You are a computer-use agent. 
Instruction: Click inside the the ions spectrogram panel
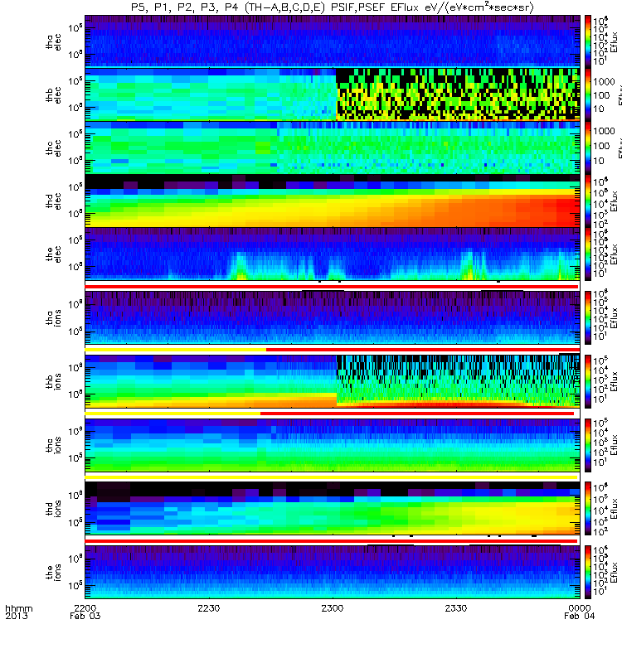coord(333,572)
